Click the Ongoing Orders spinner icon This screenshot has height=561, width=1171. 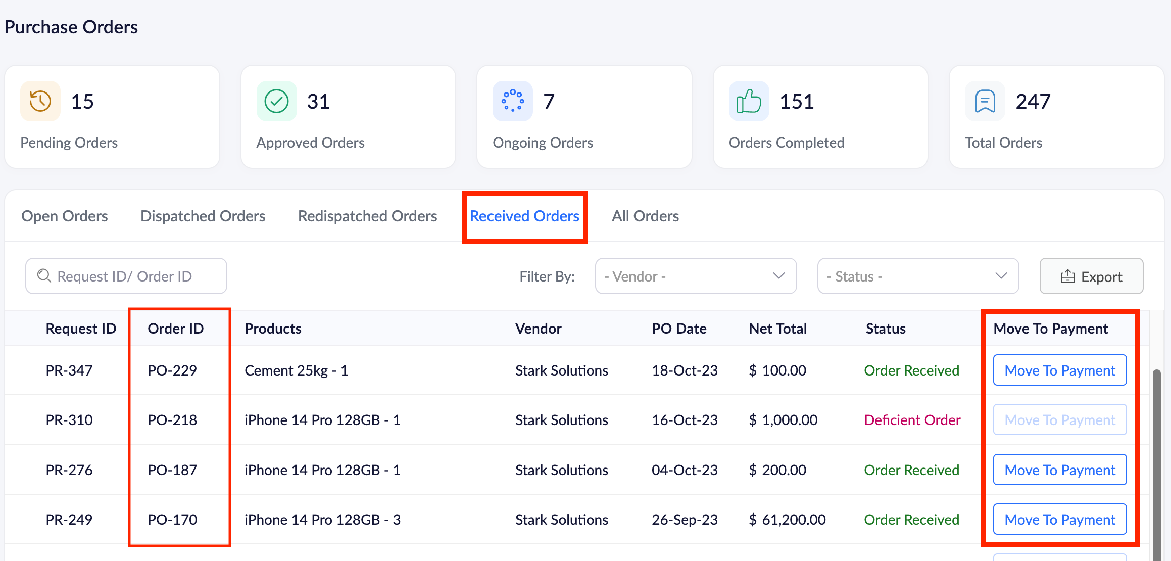tap(512, 101)
